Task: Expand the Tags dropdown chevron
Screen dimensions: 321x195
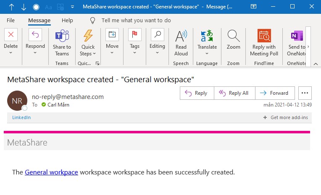Action: [x=134, y=53]
